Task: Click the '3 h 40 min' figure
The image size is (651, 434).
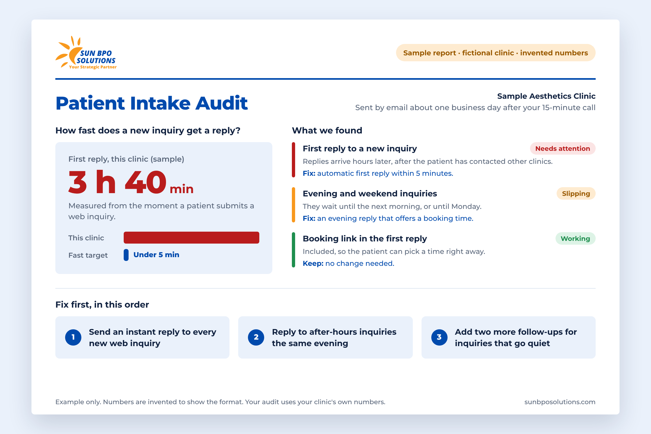Action: click(x=131, y=182)
